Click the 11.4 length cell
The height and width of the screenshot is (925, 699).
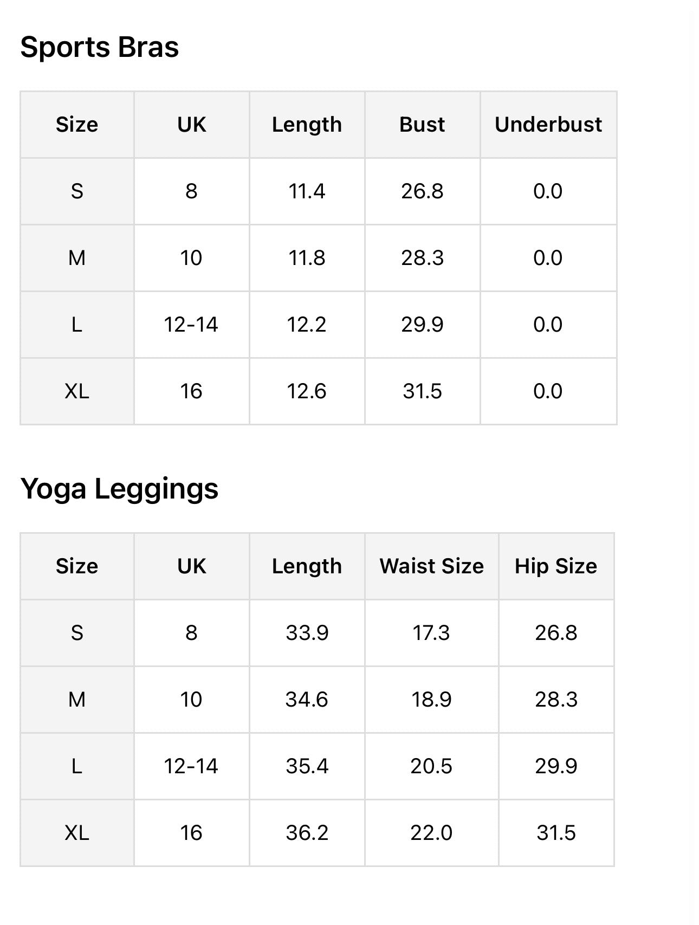click(x=307, y=191)
